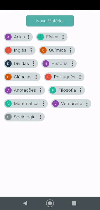
Task: Expand the options menu for História
Action: tap(72, 64)
